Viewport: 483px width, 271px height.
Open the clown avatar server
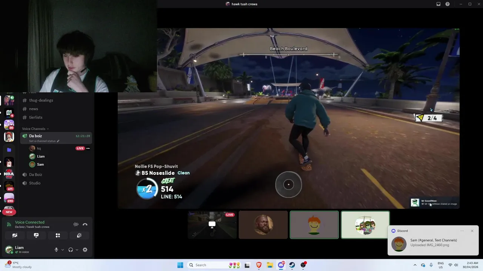pos(9,137)
